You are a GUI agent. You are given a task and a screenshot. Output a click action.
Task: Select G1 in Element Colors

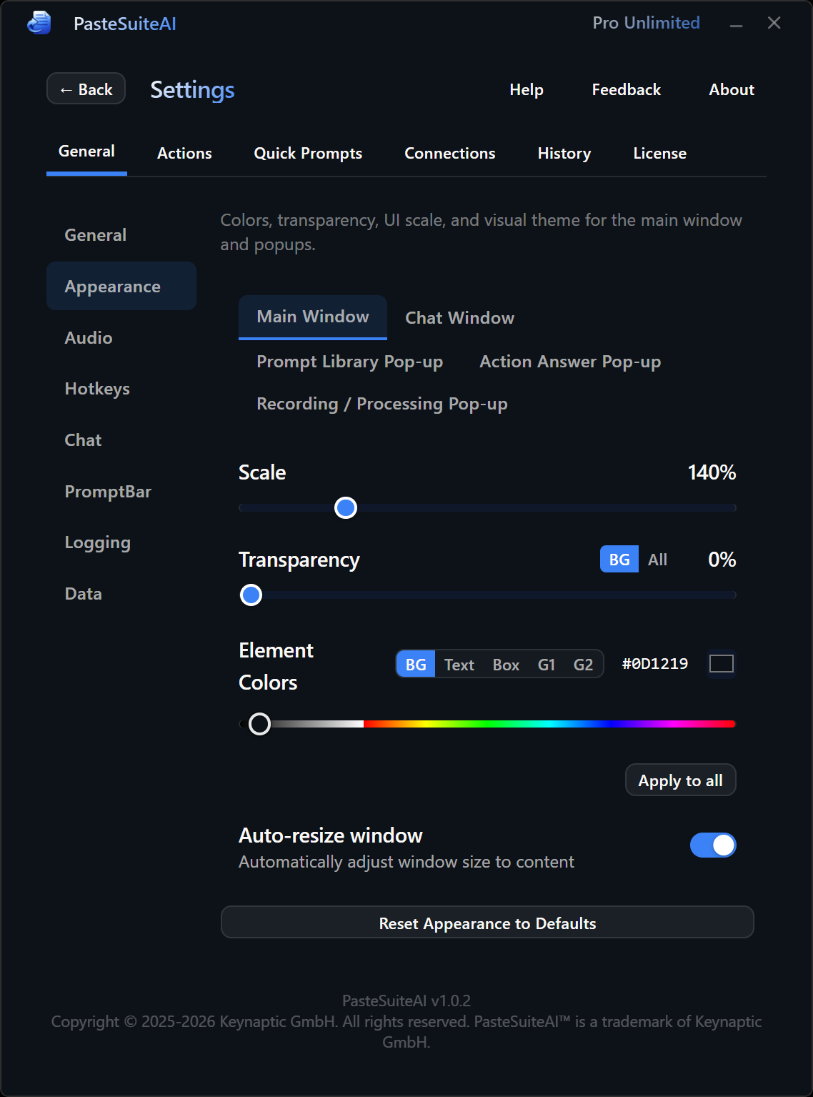(547, 665)
